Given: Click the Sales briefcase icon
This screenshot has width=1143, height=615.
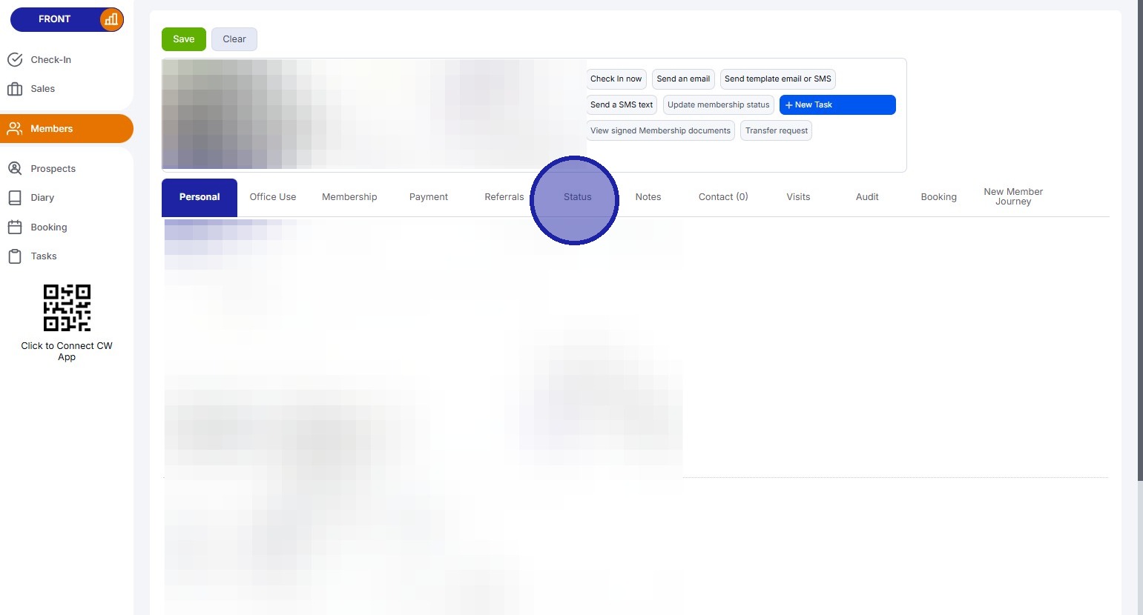Looking at the screenshot, I should (15, 89).
